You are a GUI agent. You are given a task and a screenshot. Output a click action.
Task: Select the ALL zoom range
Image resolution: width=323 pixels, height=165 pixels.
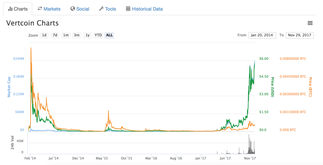(x=109, y=35)
